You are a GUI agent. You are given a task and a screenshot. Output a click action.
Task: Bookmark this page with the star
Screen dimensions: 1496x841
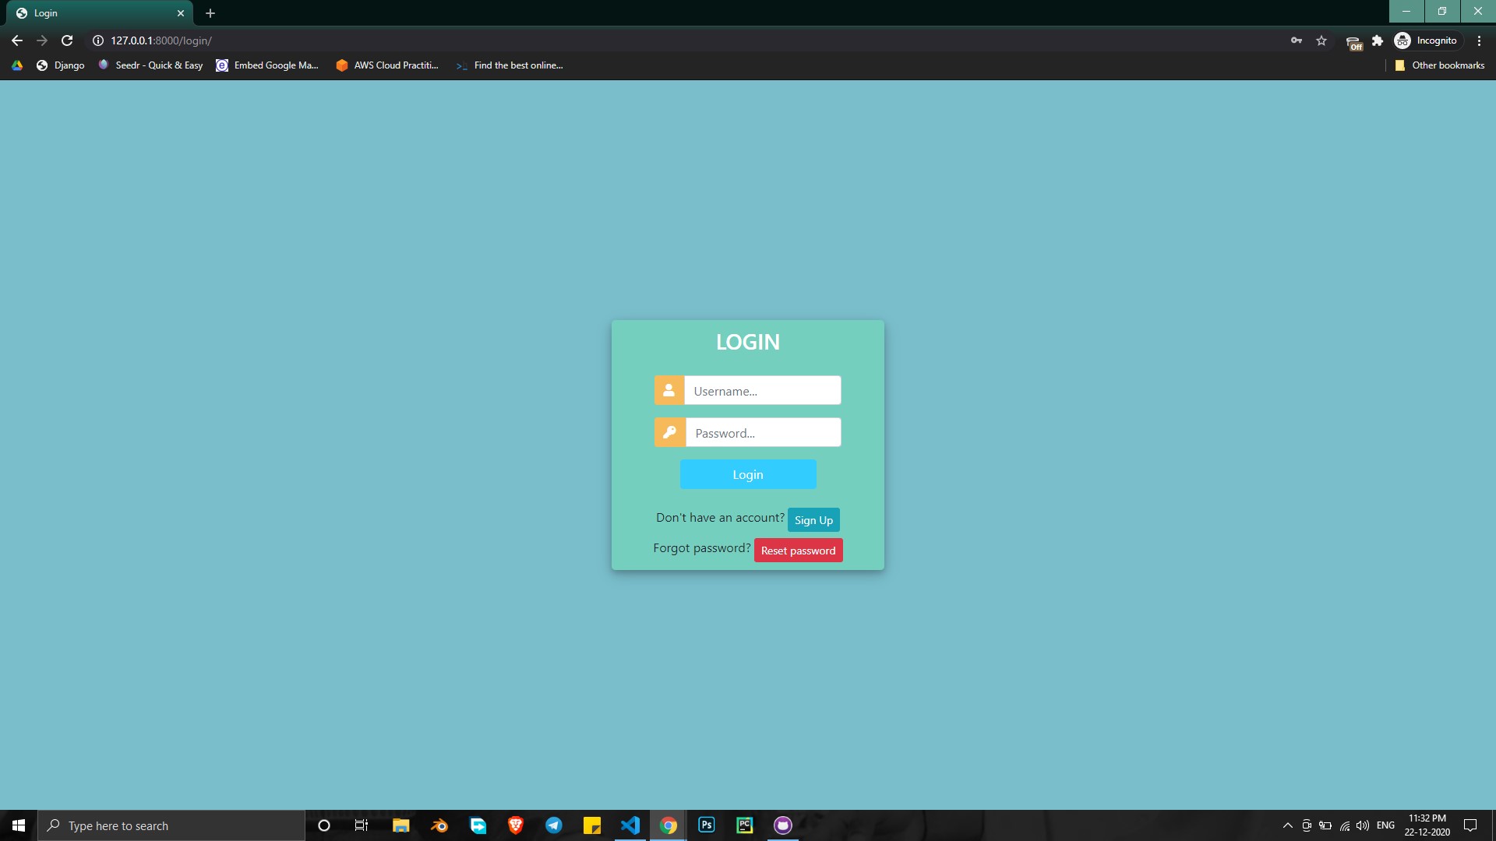(x=1321, y=40)
